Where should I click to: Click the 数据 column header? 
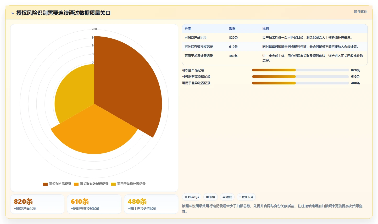tap(232, 29)
